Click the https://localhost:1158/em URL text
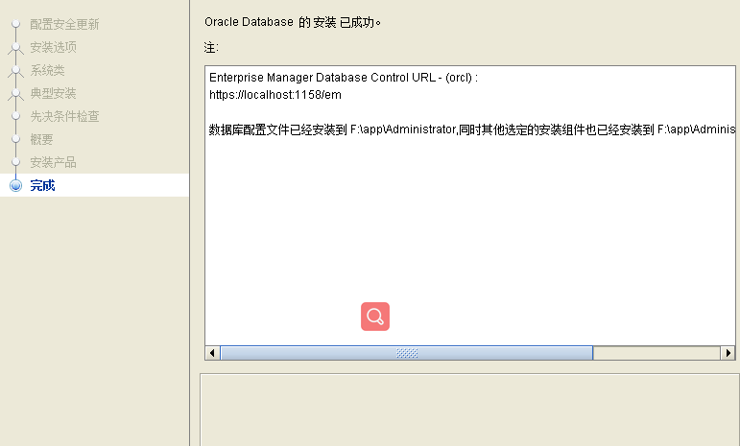This screenshot has width=740, height=446. click(x=275, y=95)
